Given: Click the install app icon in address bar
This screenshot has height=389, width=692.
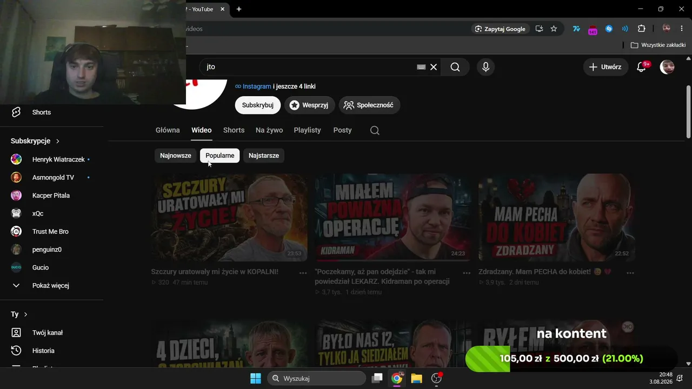Looking at the screenshot, I should coord(539,29).
